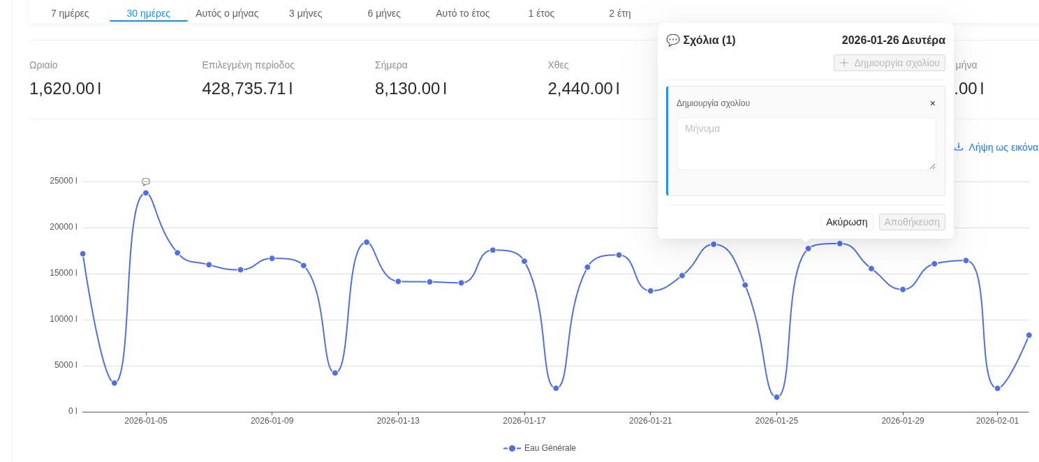Click the speech bubble icon beside Σχόλια
Image resolution: width=1039 pixels, height=462 pixels.
(672, 40)
